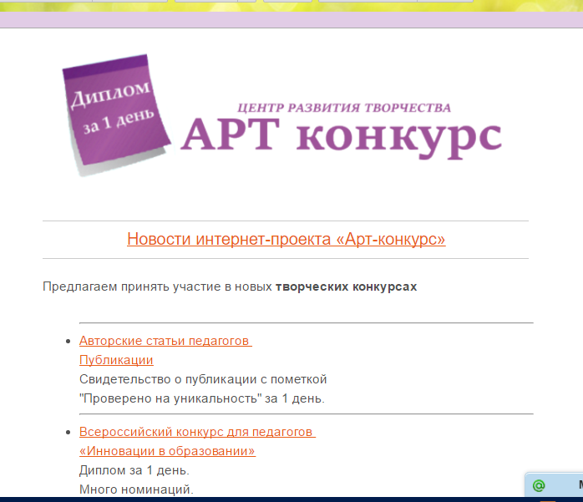This screenshot has width=583, height=502.
Task: Click the "Свидетельство о публикации с пометкой" line
Action: pos(203,379)
